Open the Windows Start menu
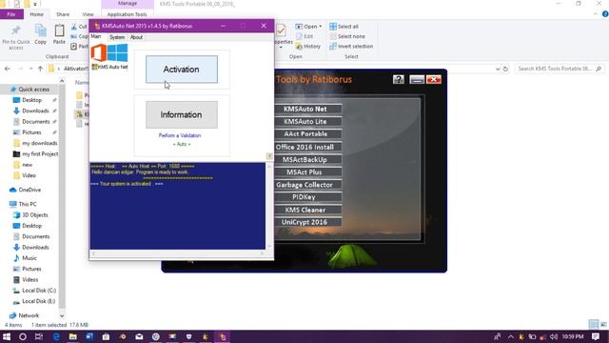Viewport: 609px width, 343px height. tap(7, 336)
